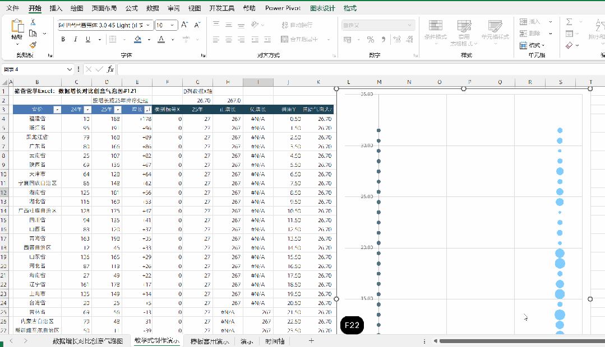The image size is (605, 347).
Task: Click Decrease Indent icon
Action: click(x=255, y=39)
